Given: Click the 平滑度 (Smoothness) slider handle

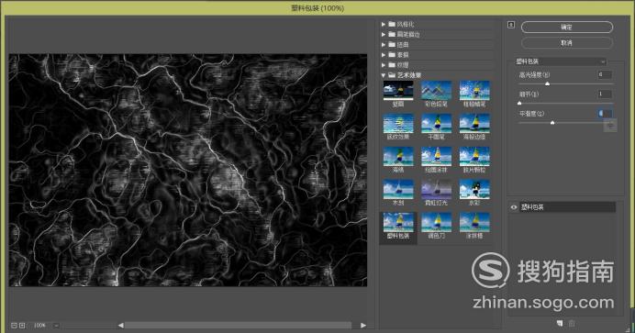Looking at the screenshot, I should pyautogui.click(x=552, y=123).
